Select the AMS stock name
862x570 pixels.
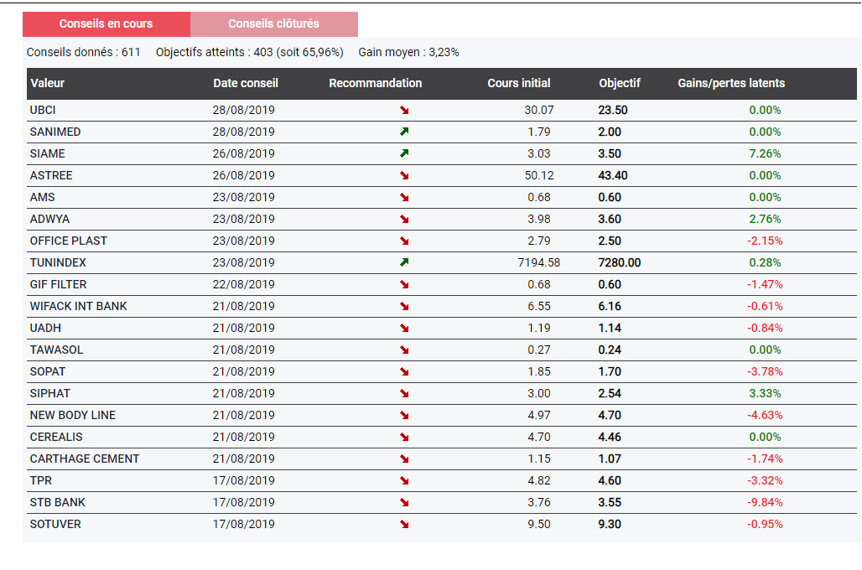click(x=42, y=197)
